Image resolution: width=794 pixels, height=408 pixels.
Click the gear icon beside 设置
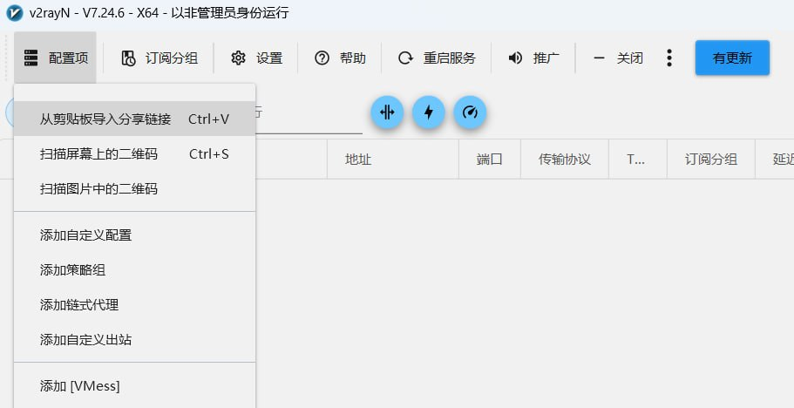click(238, 58)
